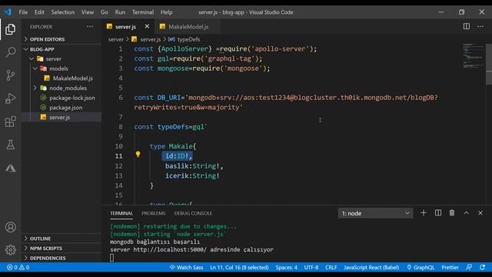Image resolution: width=492 pixels, height=277 pixels.
Task: Open the Search view in activity bar
Action: 10,52
